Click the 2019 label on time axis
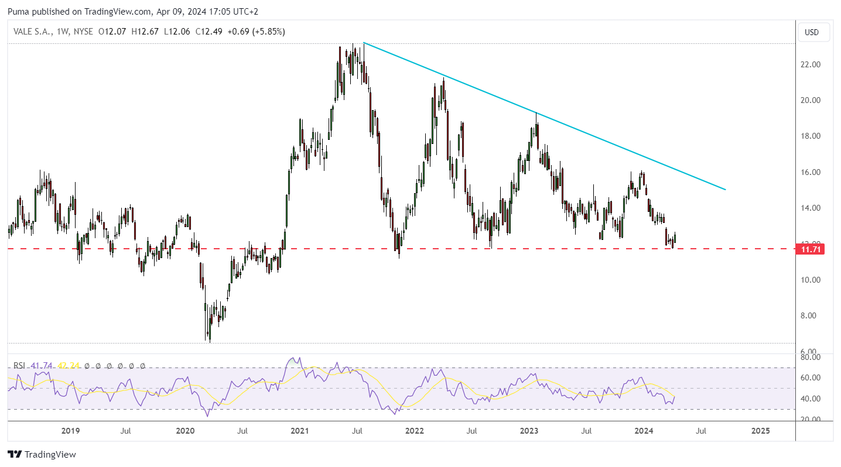The width and height of the screenshot is (841, 467). (70, 431)
